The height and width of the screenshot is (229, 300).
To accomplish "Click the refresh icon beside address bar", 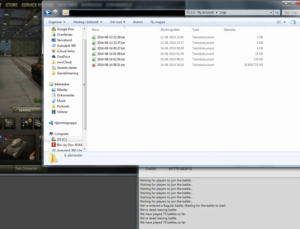I will pyautogui.click(x=277, y=12).
